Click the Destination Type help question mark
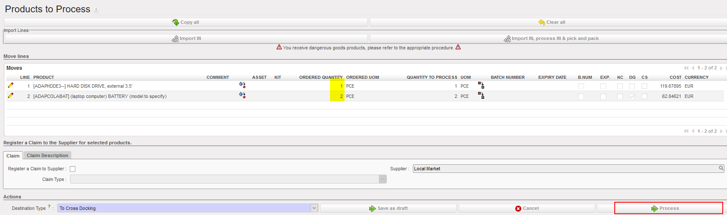This screenshot has width=727, height=215. [x=49, y=206]
